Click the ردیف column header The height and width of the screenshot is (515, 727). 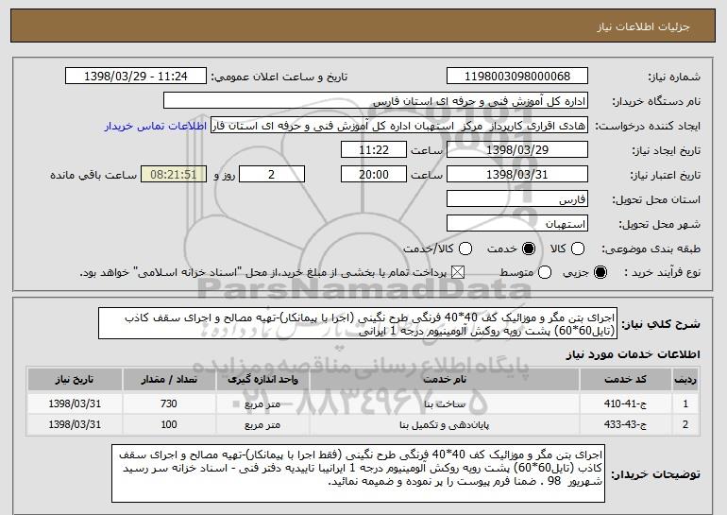[685, 380]
